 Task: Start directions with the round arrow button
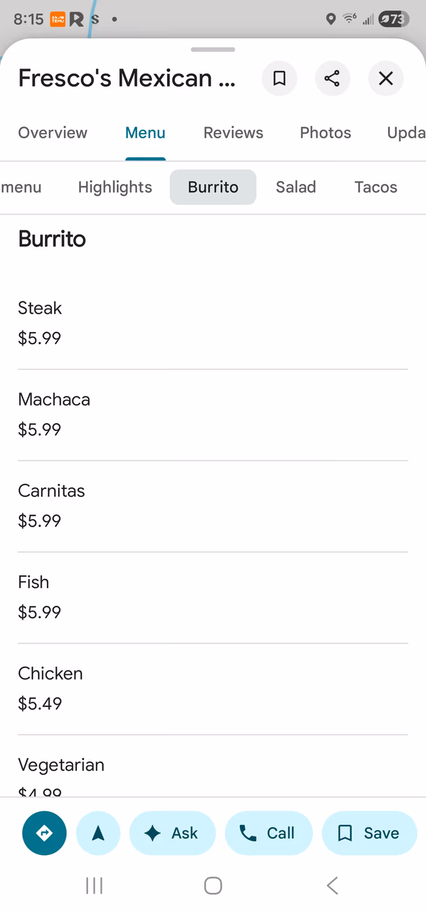[x=44, y=833]
